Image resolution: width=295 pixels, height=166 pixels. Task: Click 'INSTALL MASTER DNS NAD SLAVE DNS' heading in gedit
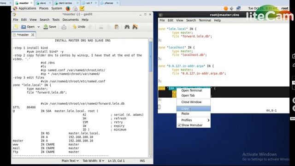click(x=83, y=41)
